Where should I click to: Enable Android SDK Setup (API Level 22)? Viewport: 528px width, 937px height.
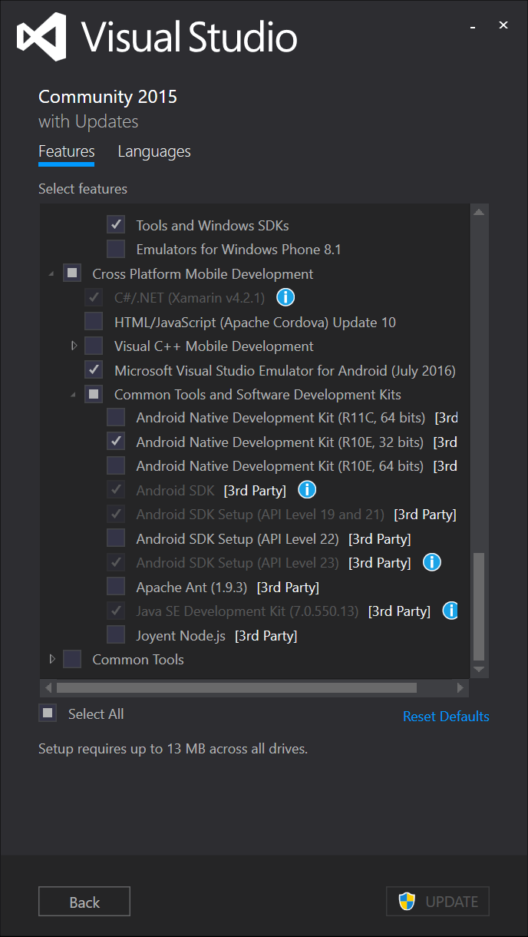click(116, 538)
